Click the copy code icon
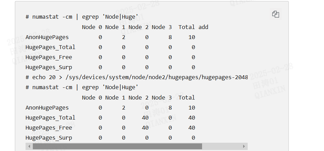The image size is (324, 151). pyautogui.click(x=275, y=14)
